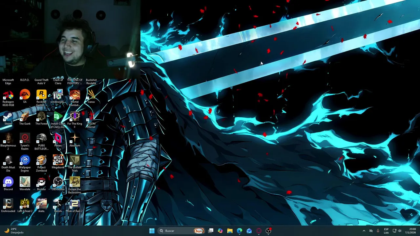Viewport: 420px width, 236px height.
Task: Select the Icarus game shortcut
Action: tap(91, 95)
